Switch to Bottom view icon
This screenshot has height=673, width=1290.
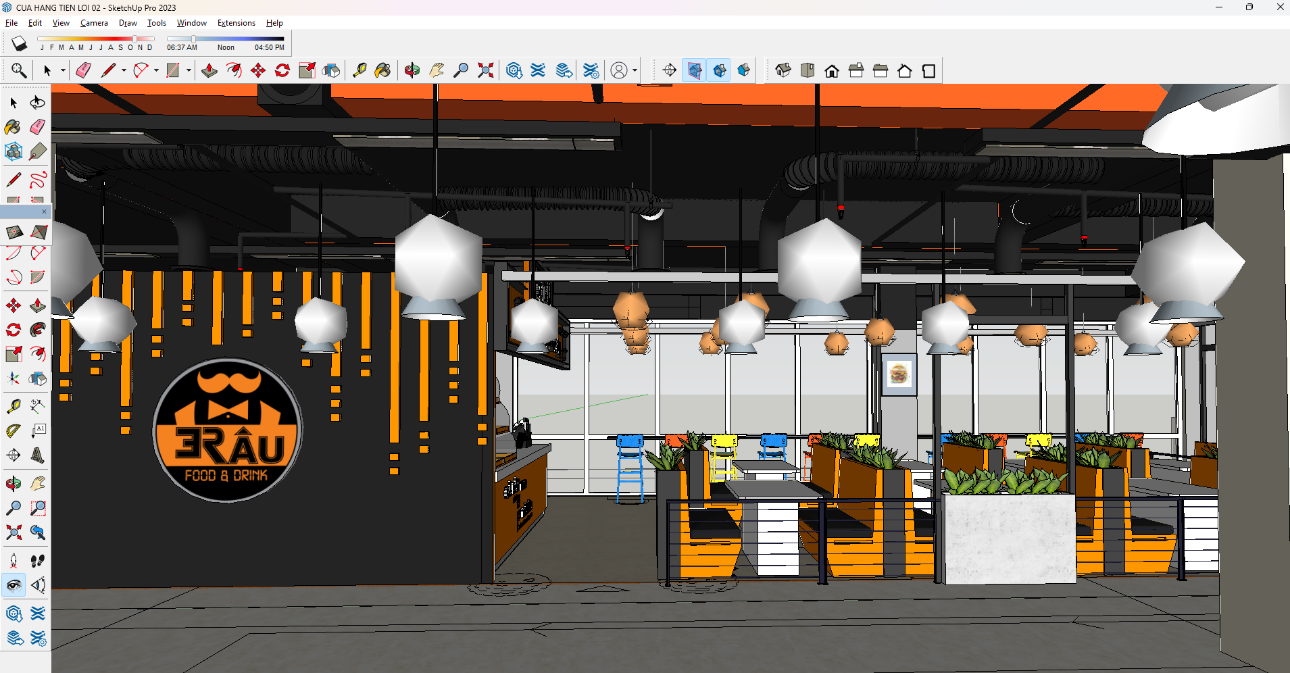pos(929,70)
